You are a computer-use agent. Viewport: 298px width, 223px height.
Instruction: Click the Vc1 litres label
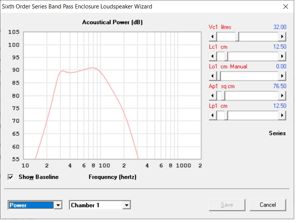pyautogui.click(x=220, y=27)
